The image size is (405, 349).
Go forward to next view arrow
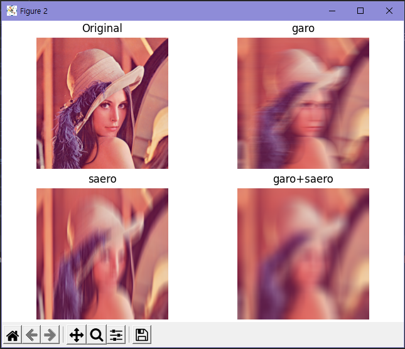click(x=50, y=335)
